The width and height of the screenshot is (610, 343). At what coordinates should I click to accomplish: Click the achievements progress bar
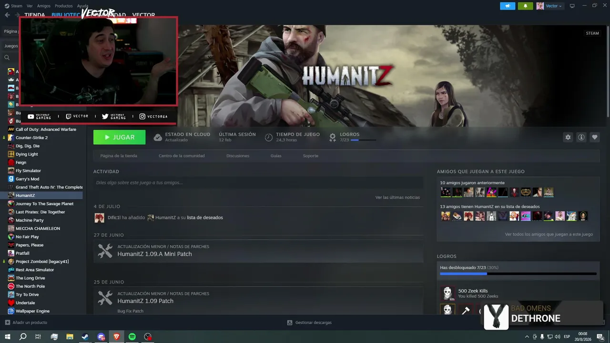(x=518, y=274)
